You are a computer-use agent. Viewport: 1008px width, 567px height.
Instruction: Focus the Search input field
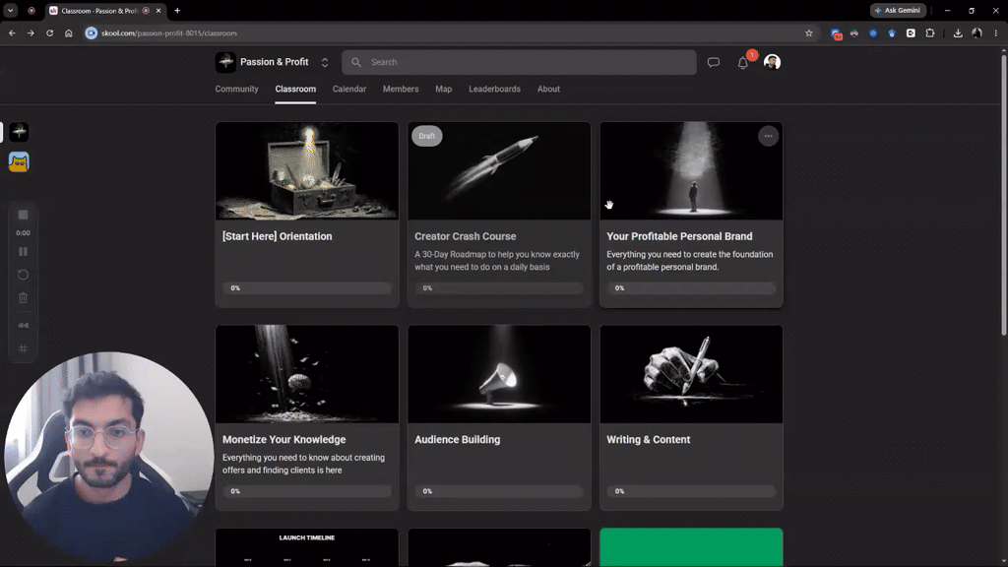coord(519,62)
